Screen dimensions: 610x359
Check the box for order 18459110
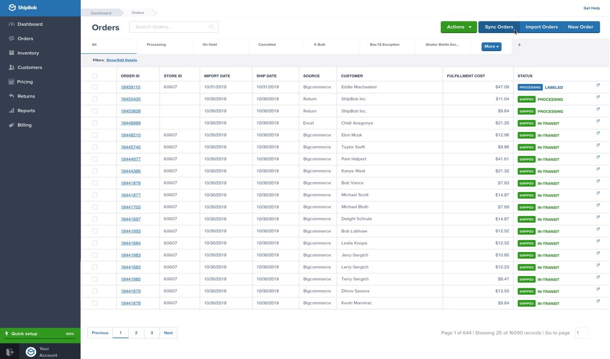point(95,86)
